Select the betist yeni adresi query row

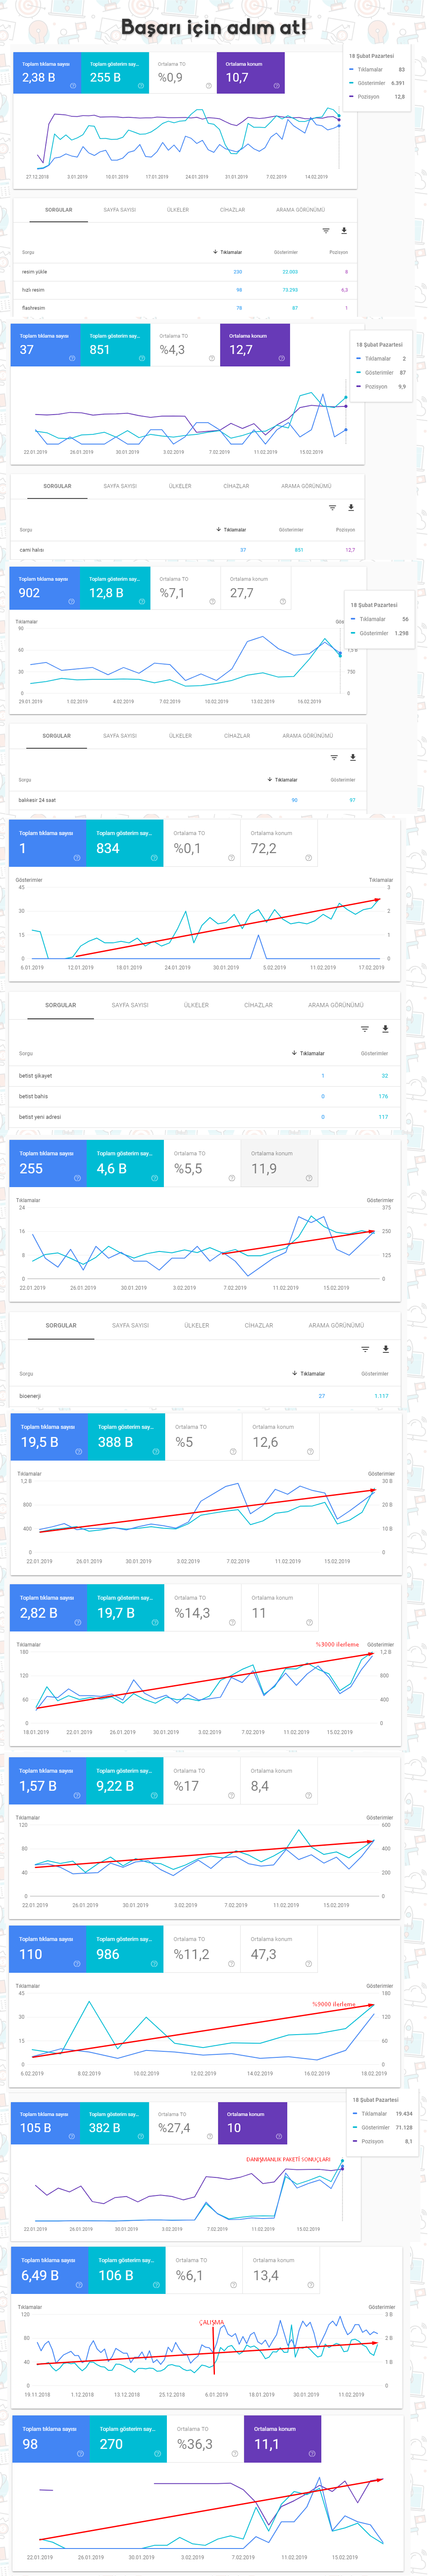[x=206, y=1117]
